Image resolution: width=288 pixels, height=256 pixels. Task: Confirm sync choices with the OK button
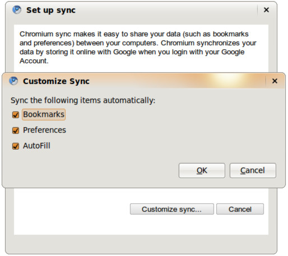pos(202,170)
